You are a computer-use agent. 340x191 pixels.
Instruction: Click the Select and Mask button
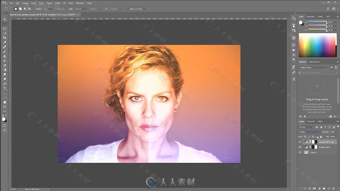tap(136, 9)
